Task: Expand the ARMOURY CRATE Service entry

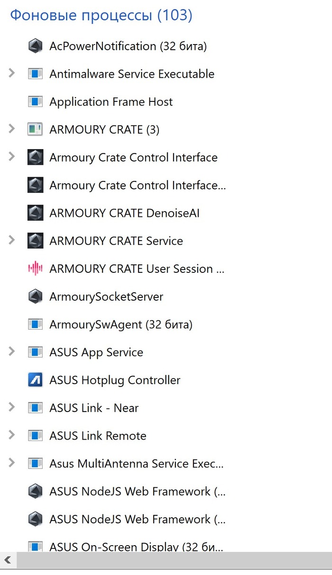Action: point(12,240)
